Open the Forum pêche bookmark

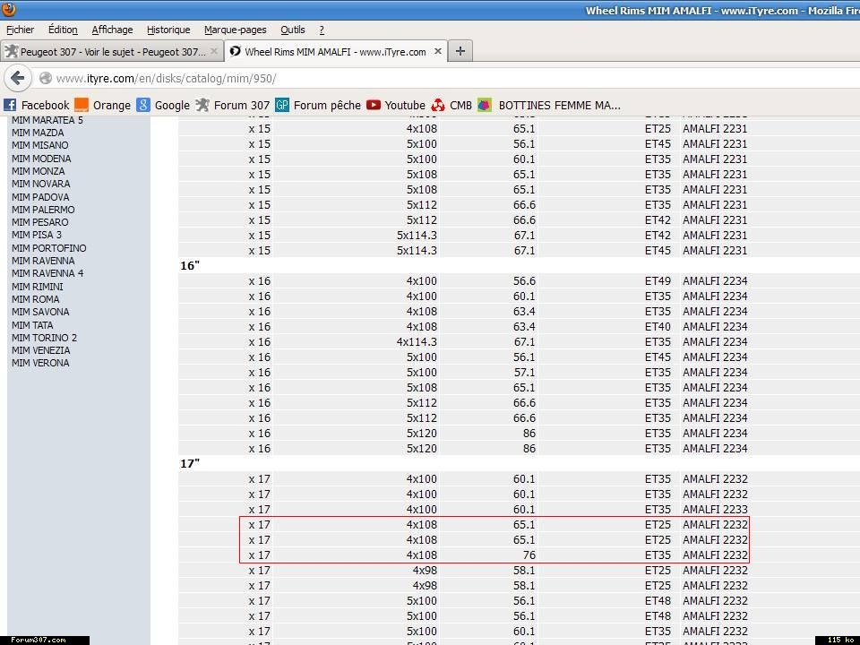click(318, 105)
